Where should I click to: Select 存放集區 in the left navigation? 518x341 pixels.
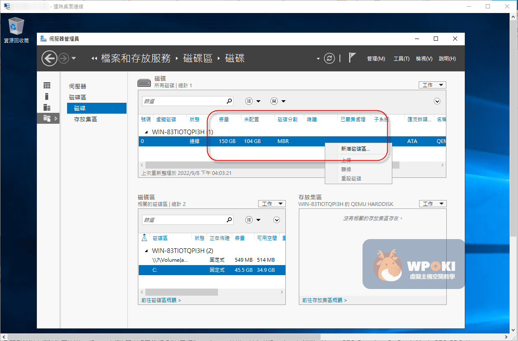coord(85,119)
